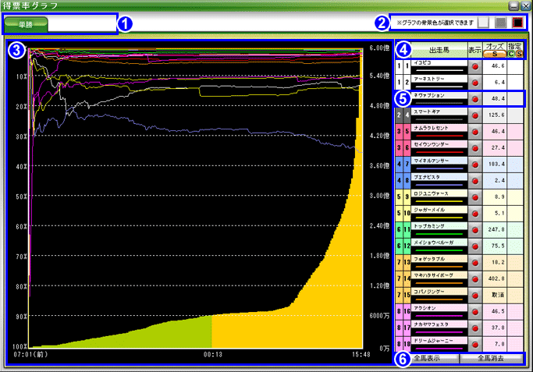Select horse name ドリームジャーニー
The width and height of the screenshot is (533, 372).
433,341
